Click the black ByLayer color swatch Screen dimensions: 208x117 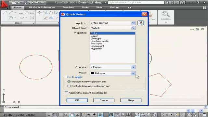[x=92, y=73]
